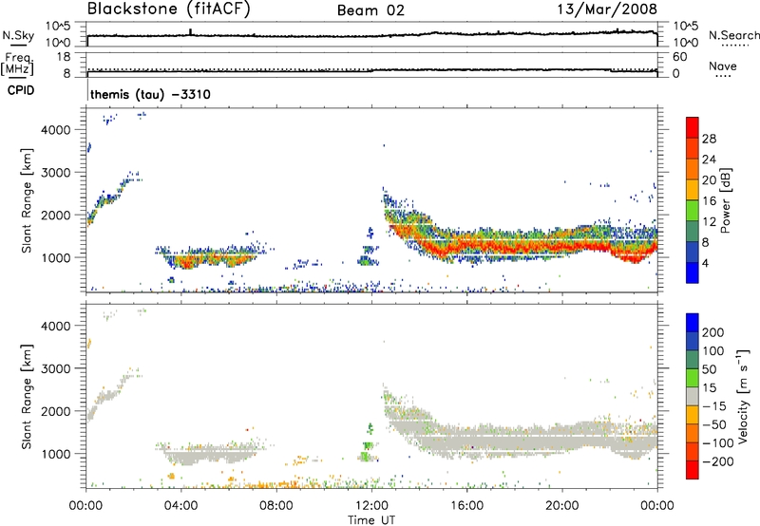The height and width of the screenshot is (526, 760).
Task: Click the 'Nave' legend label
Action: (723, 66)
